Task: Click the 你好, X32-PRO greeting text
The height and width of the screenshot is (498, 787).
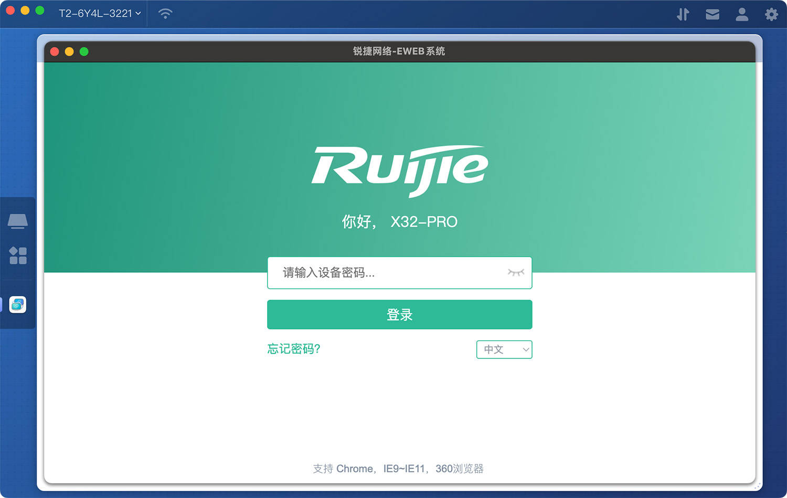Action: tap(400, 221)
